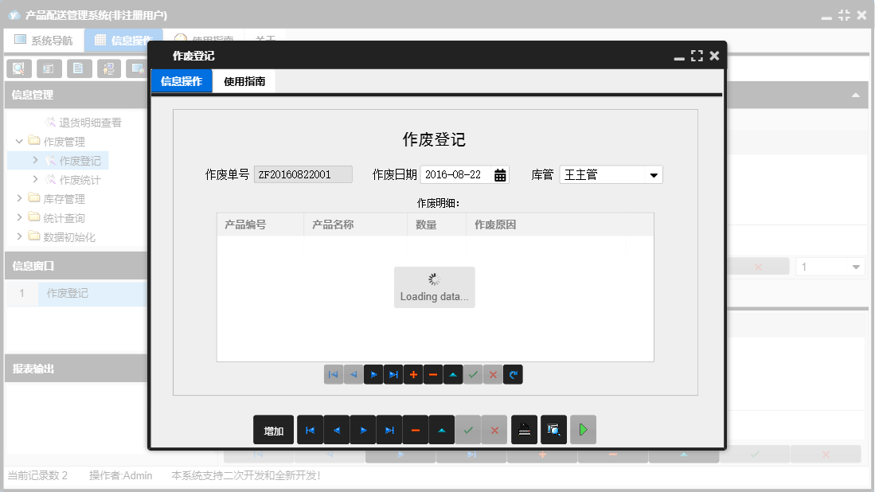This screenshot has height=492, width=875.
Task: Click the next record arrow in the detail toolbar
Action: point(373,374)
